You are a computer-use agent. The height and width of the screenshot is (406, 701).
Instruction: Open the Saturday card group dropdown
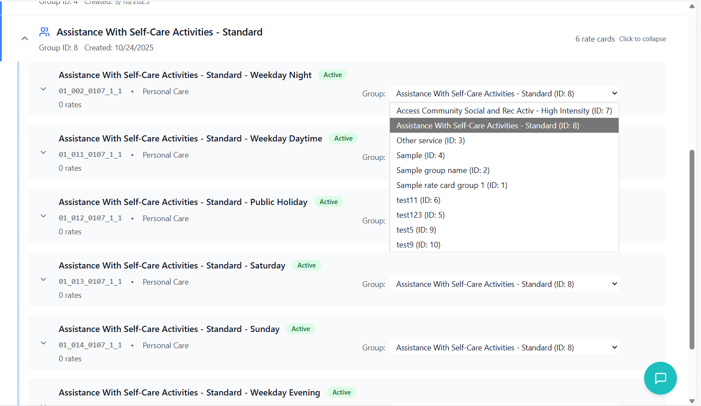point(504,284)
